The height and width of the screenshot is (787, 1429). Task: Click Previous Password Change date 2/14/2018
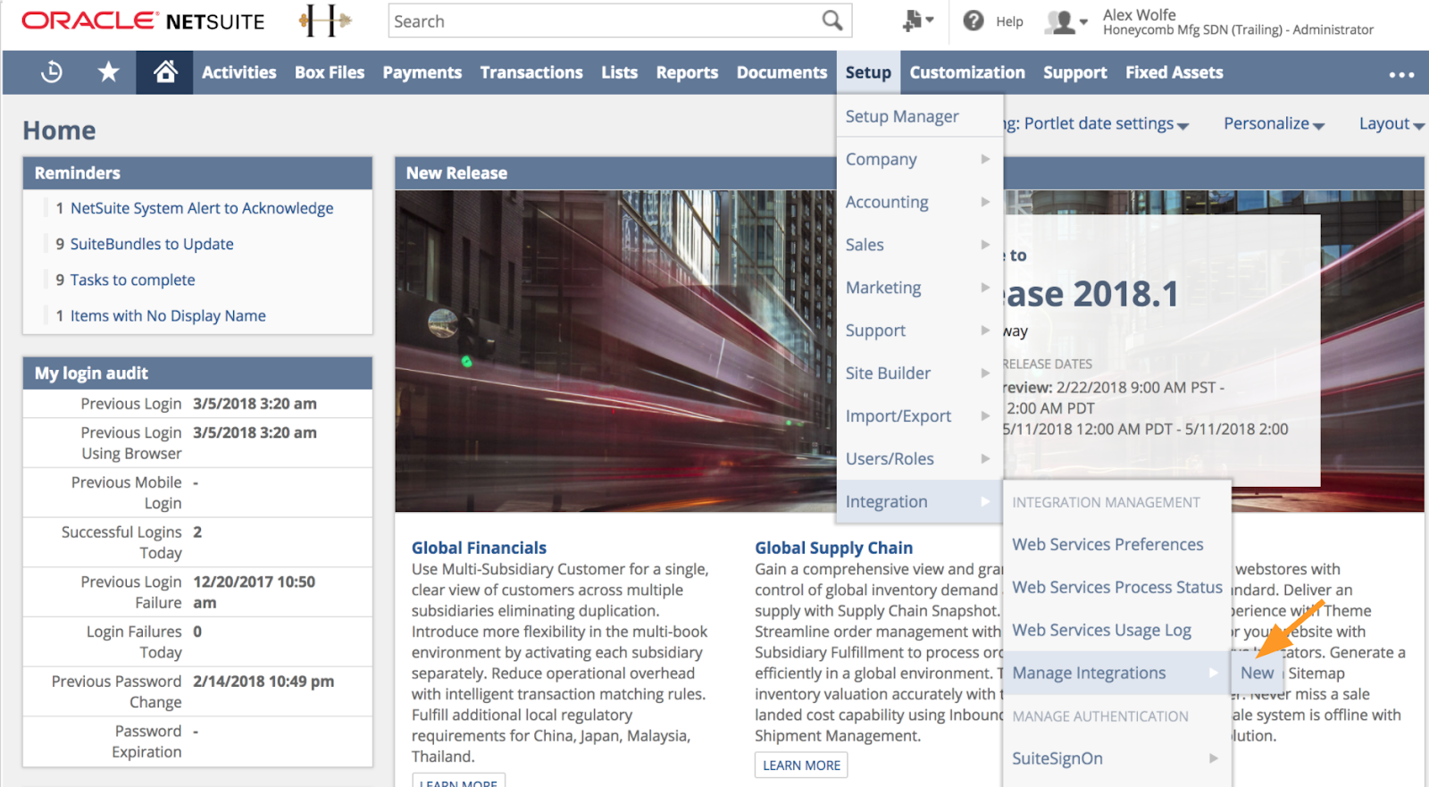[263, 682]
